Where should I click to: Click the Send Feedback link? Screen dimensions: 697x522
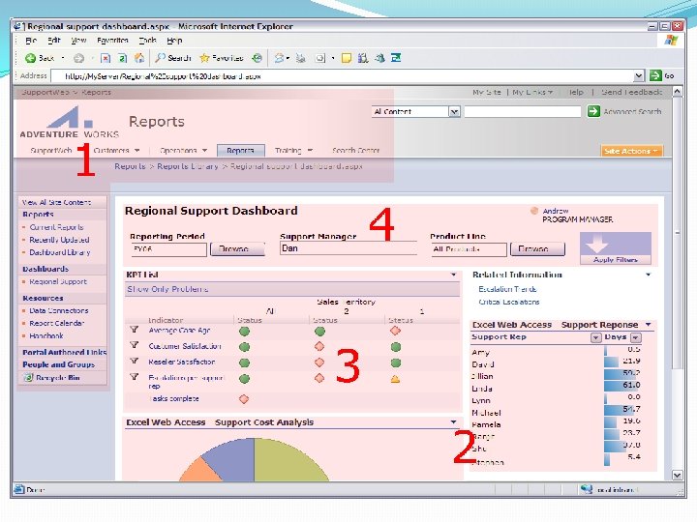coord(631,92)
